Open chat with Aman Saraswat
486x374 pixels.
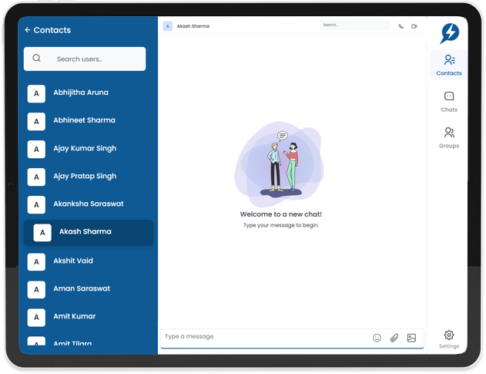click(82, 289)
